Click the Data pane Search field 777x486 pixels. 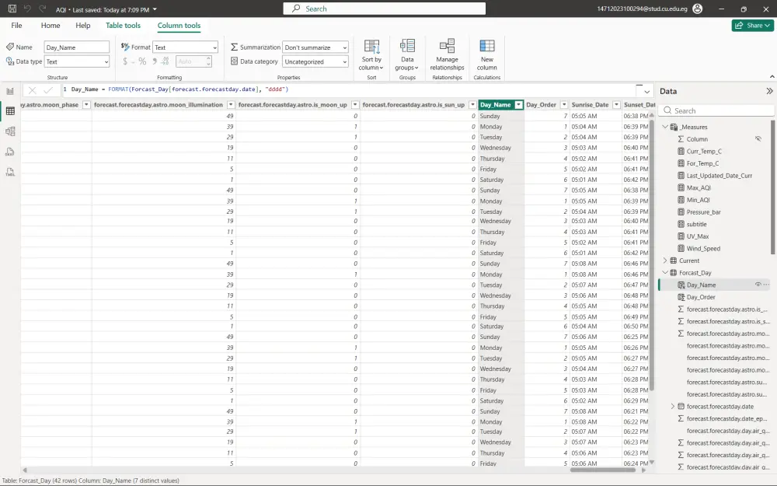click(716, 110)
